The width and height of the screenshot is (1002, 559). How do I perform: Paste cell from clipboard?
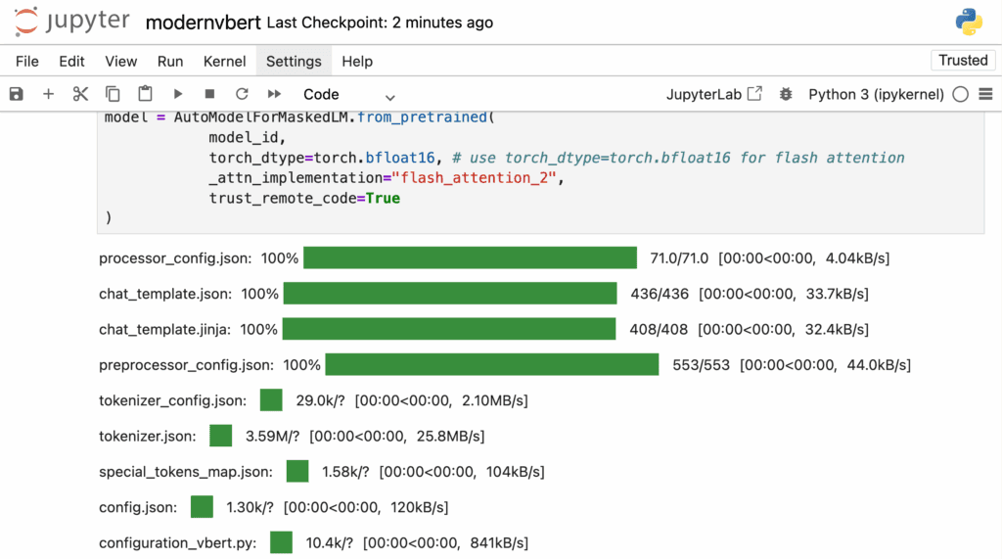coord(145,94)
